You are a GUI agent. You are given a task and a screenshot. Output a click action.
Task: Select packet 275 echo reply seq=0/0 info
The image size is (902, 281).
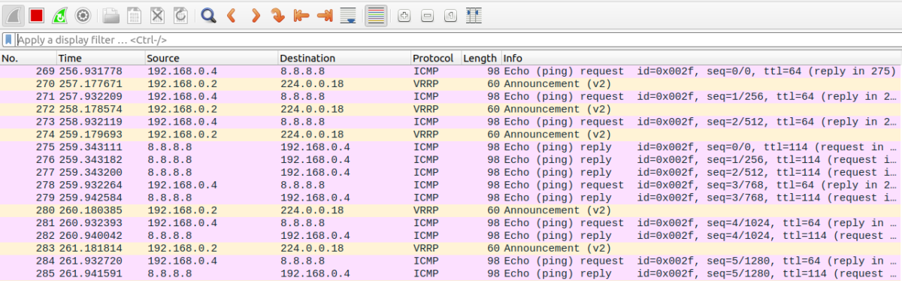701,147
